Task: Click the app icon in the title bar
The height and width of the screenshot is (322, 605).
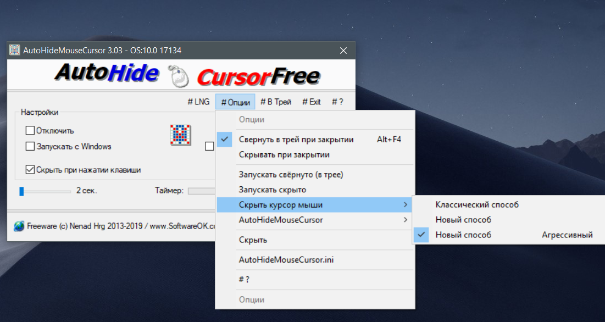Action: [x=14, y=50]
